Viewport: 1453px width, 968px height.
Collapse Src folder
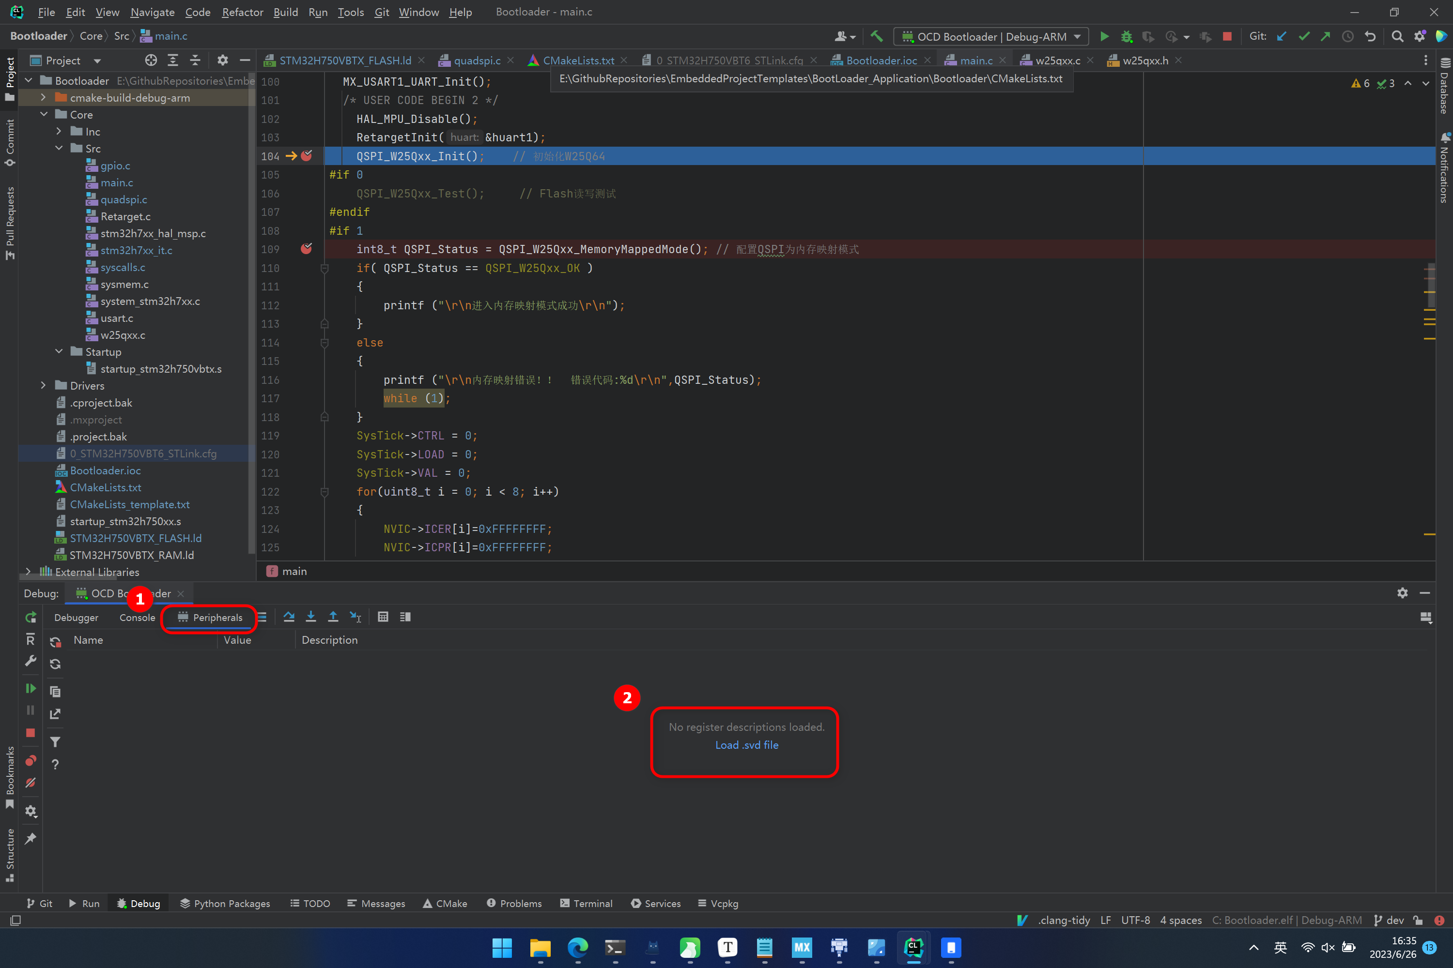[59, 148]
